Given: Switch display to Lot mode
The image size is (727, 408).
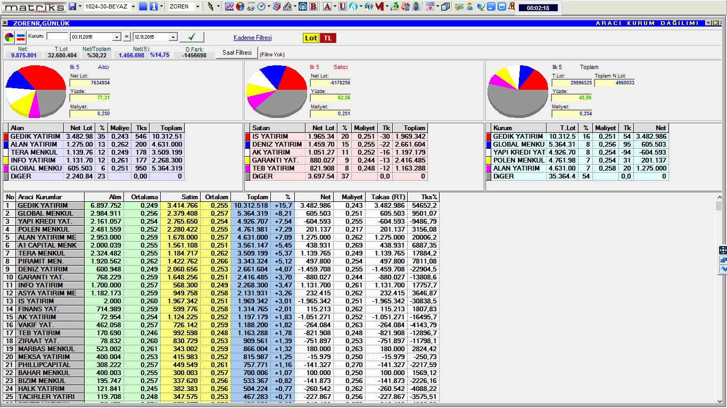Looking at the screenshot, I should click(311, 38).
